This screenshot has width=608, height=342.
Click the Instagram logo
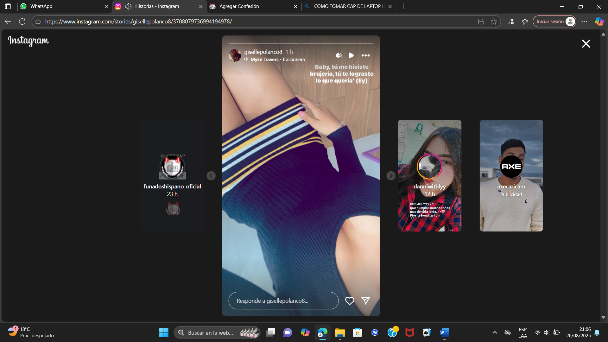(x=28, y=41)
